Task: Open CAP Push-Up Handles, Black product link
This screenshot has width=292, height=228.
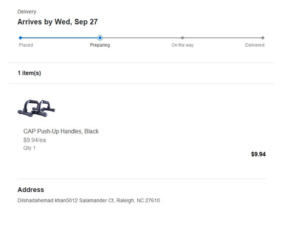Action: 61,131
